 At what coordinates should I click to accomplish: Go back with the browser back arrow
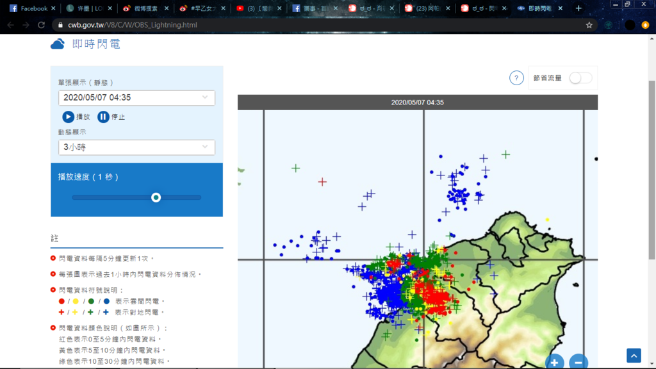pos(10,25)
